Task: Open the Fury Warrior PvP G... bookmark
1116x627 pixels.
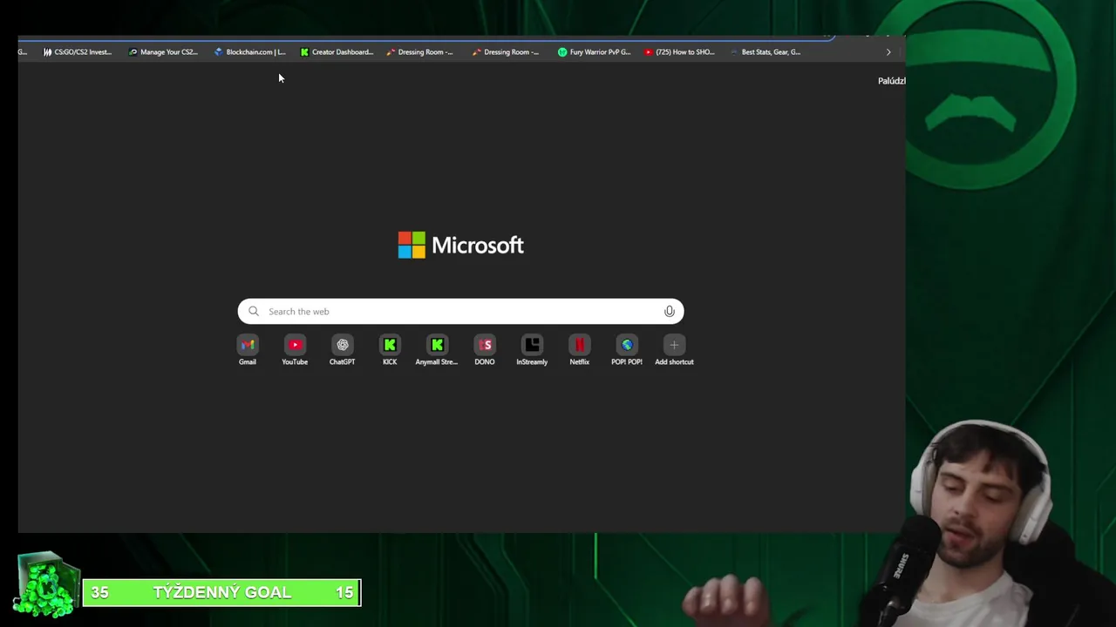Action: click(595, 52)
